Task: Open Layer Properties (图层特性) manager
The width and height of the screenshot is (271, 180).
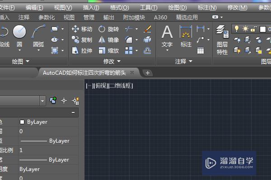Action: pos(222,40)
